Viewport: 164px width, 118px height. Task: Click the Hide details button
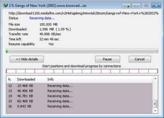27,59
